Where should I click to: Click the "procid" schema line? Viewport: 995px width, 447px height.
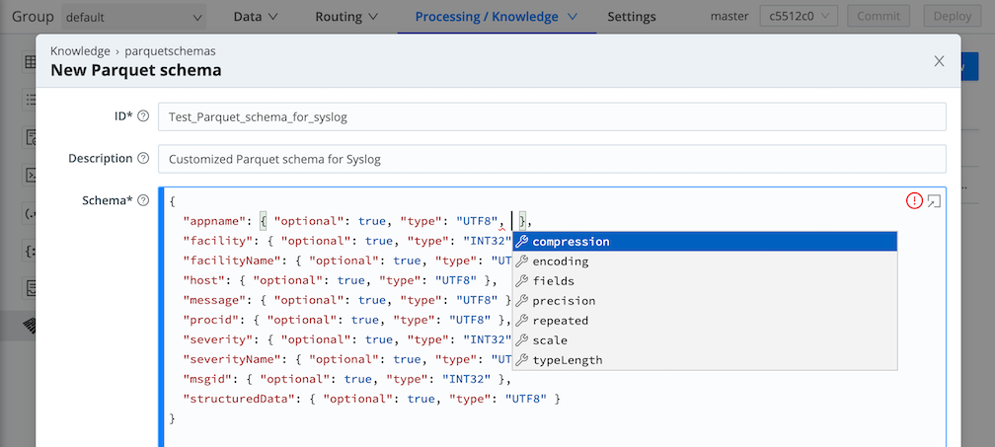pos(347,320)
